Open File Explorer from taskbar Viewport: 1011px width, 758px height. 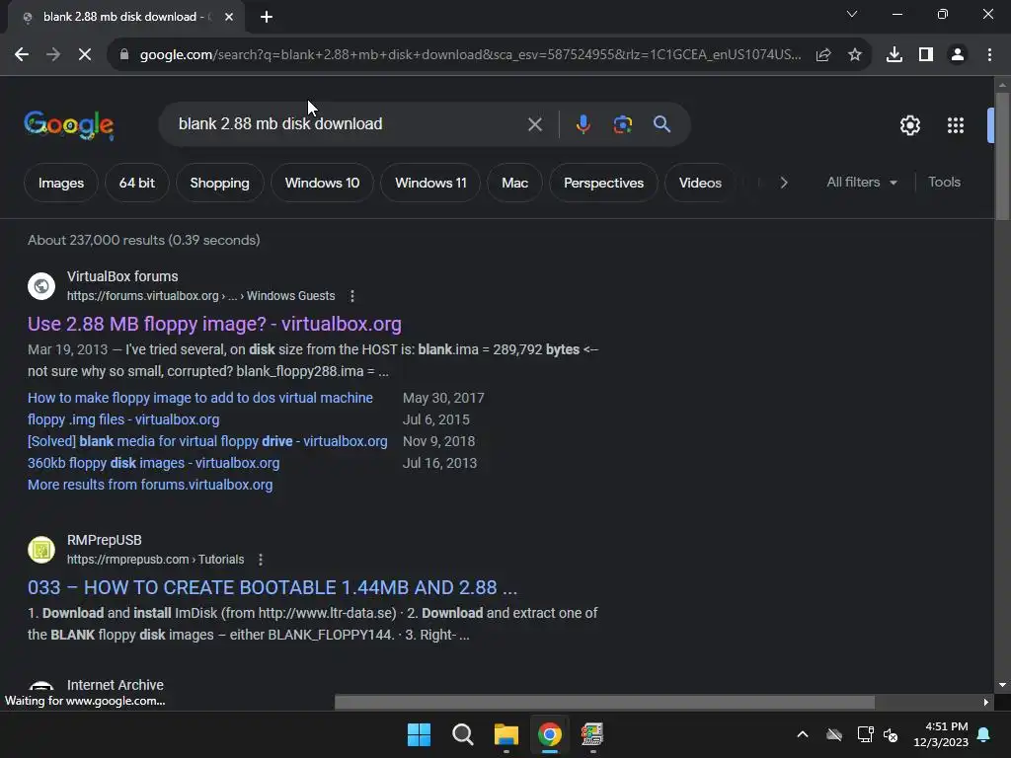pyautogui.click(x=506, y=734)
